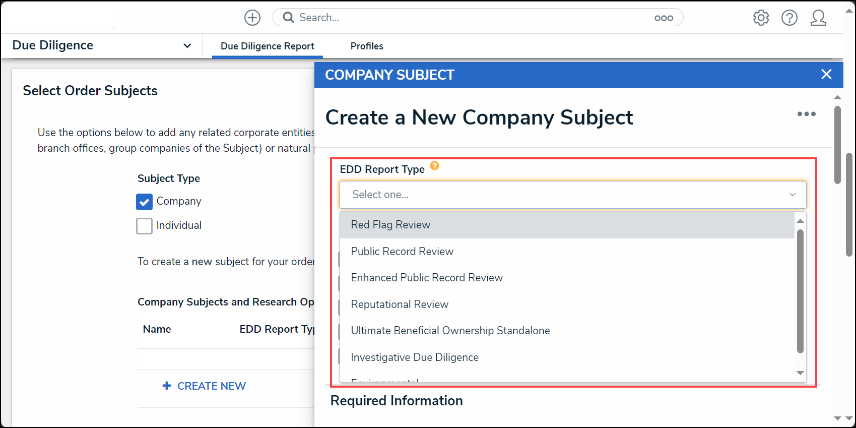The image size is (856, 428).
Task: Check the Individual subject type checkbox
Action: [x=144, y=226]
